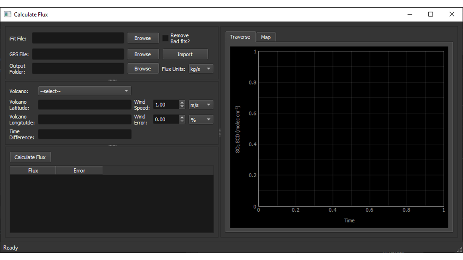Maximize the Calculate Flux window
This screenshot has width=463, height=260.
tap(430, 14)
